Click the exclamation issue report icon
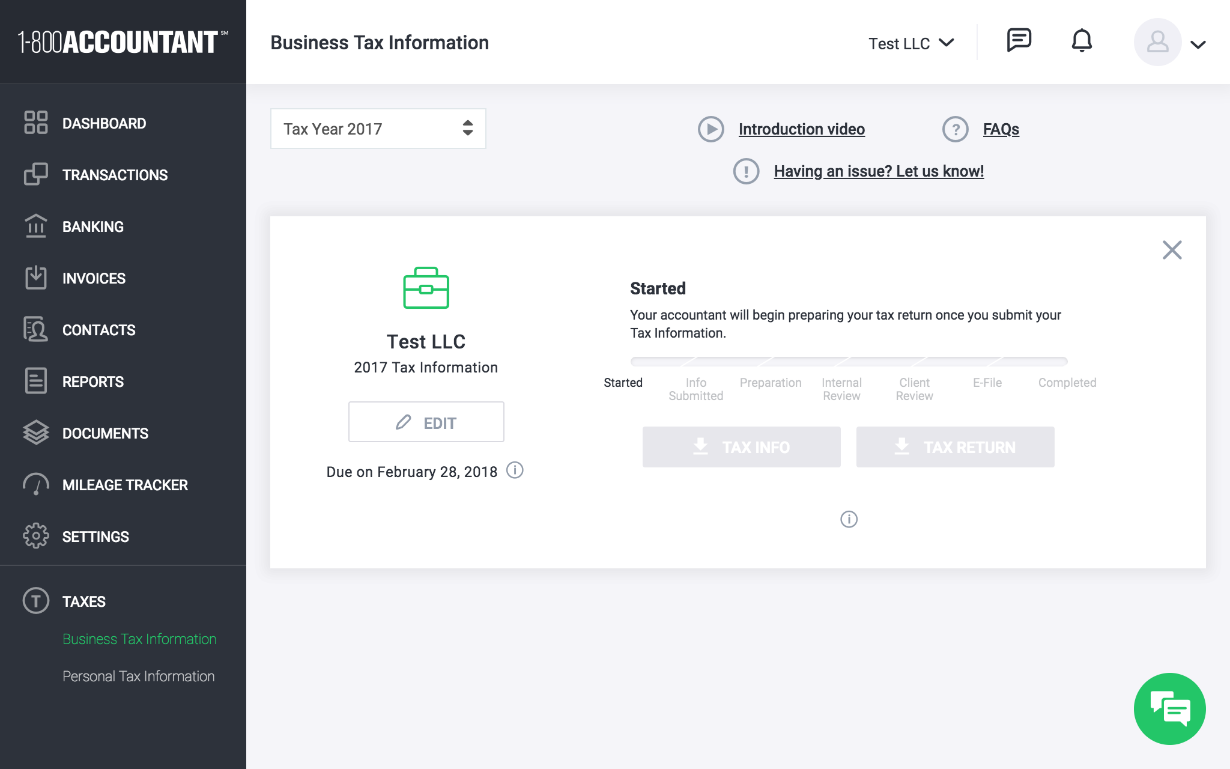Image resolution: width=1230 pixels, height=769 pixels. pyautogui.click(x=746, y=171)
